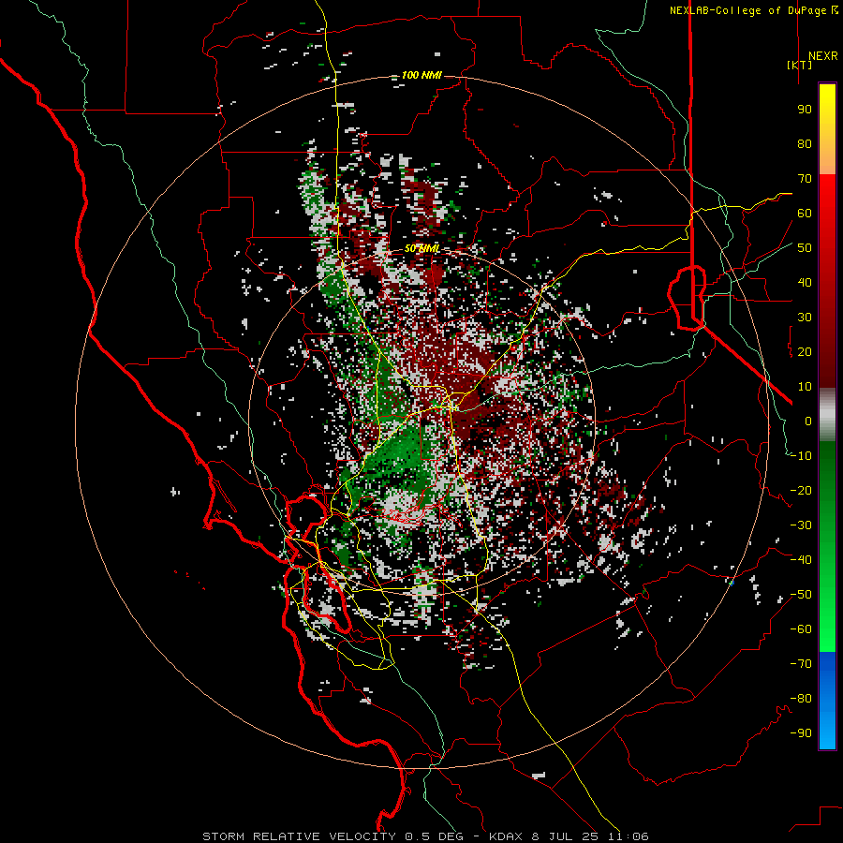The image size is (843, 843).
Task: Click the 0 value on velocity scale
Action: (808, 421)
